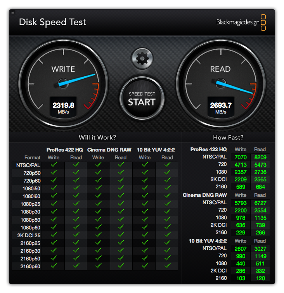This screenshot has height=293, width=284.
Task: Click the 10 Bit YUV 4:2:2 heading in How Fast
Action: click(x=208, y=241)
